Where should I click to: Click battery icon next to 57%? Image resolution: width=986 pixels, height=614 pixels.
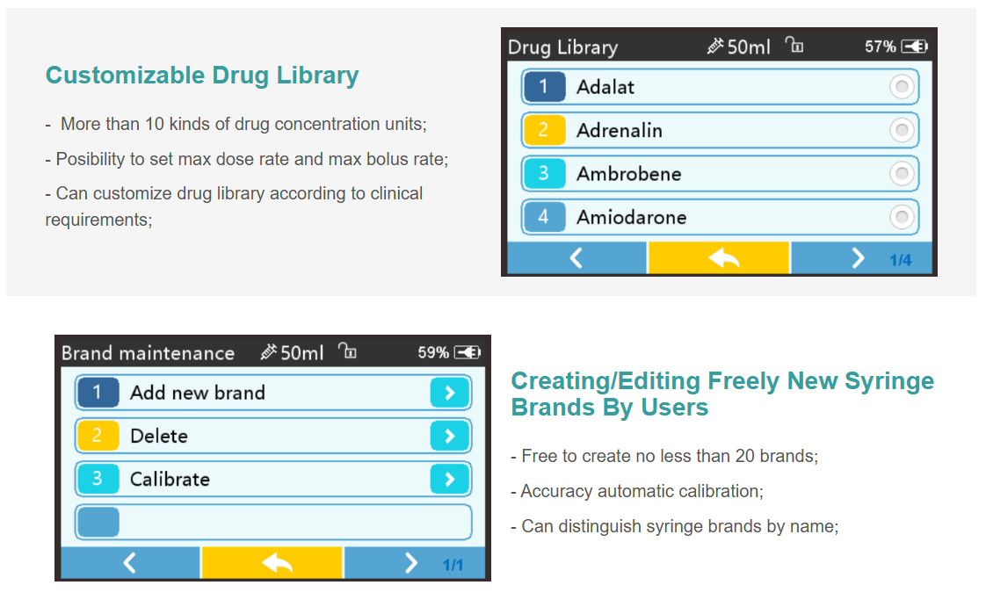[x=914, y=47]
